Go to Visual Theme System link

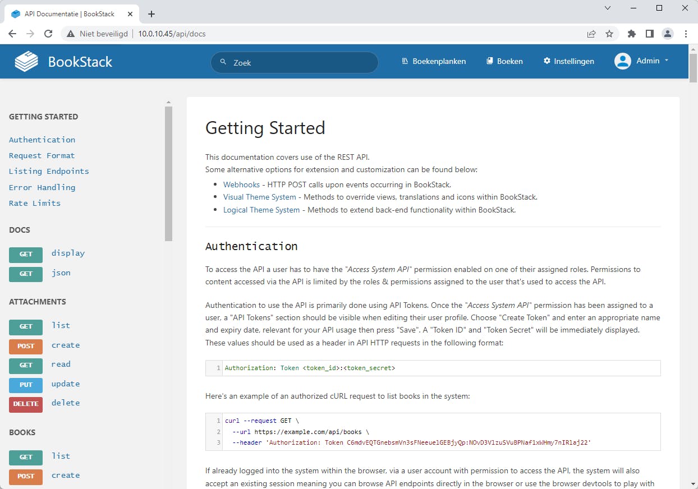coord(259,197)
